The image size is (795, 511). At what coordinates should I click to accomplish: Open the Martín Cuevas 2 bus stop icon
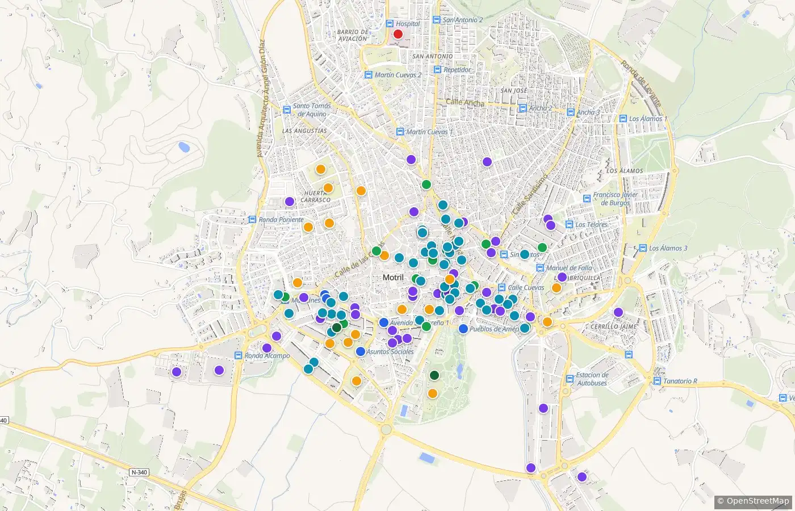point(368,75)
